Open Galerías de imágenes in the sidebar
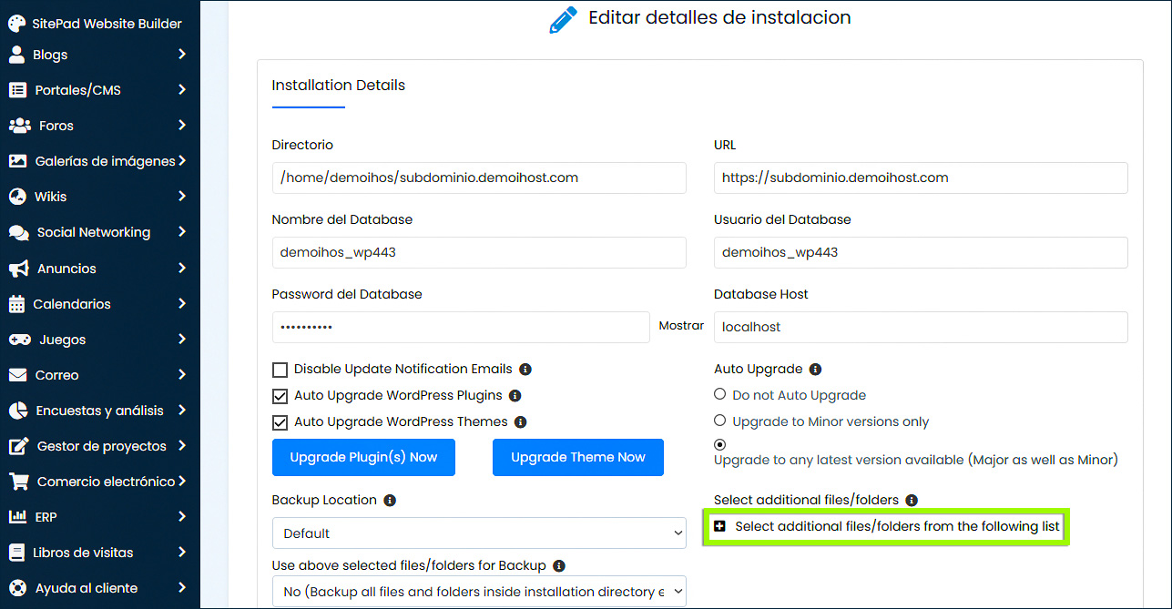The height and width of the screenshot is (609, 1172). click(18, 160)
